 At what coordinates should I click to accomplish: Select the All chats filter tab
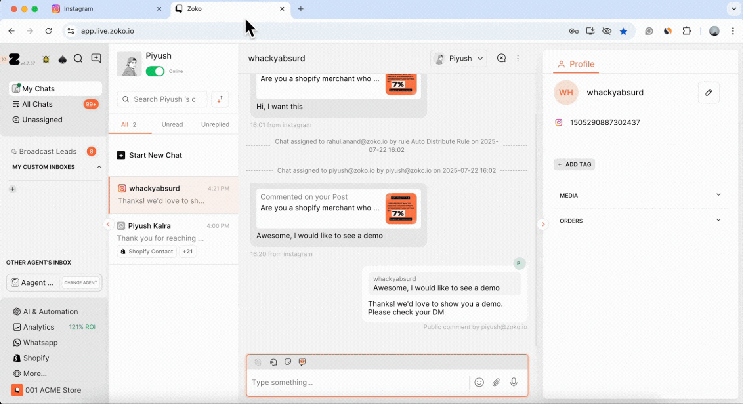(129, 124)
